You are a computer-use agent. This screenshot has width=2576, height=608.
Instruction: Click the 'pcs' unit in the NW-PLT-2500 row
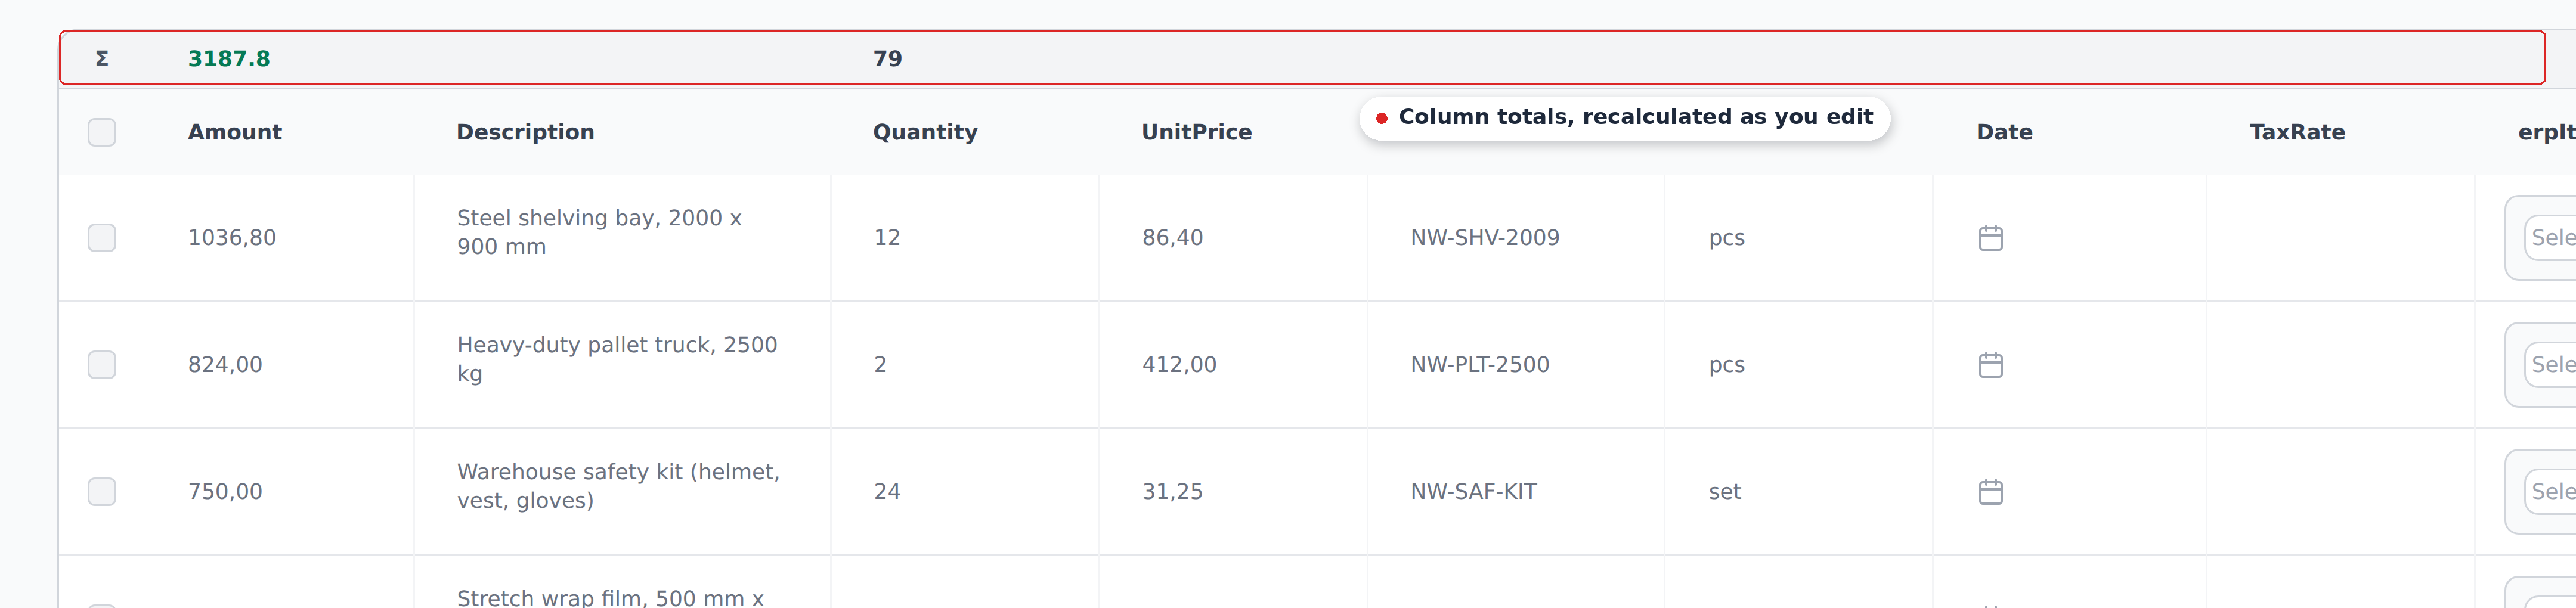pyautogui.click(x=1726, y=365)
